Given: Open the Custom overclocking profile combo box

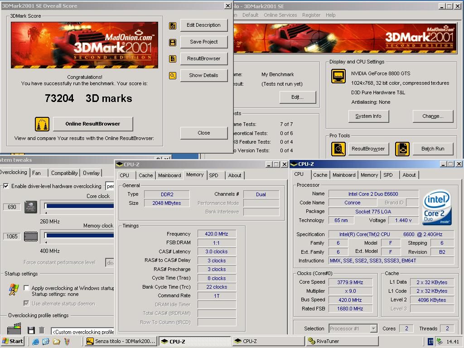Looking at the screenshot, I should (x=82, y=332).
